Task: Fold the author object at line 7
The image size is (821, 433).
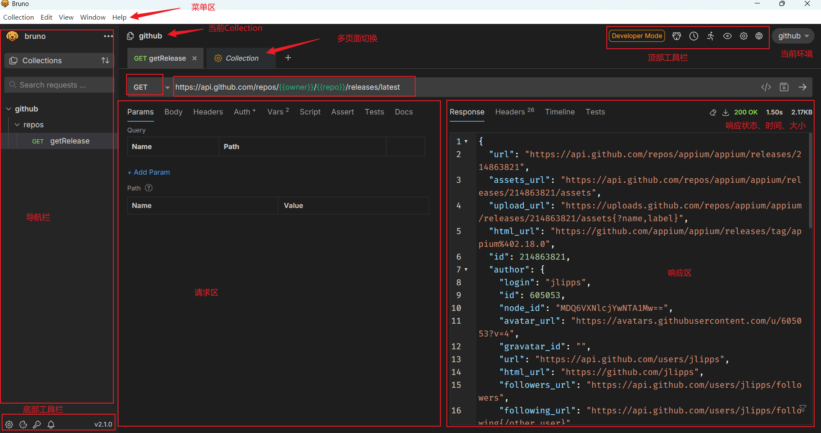Action: 466,270
